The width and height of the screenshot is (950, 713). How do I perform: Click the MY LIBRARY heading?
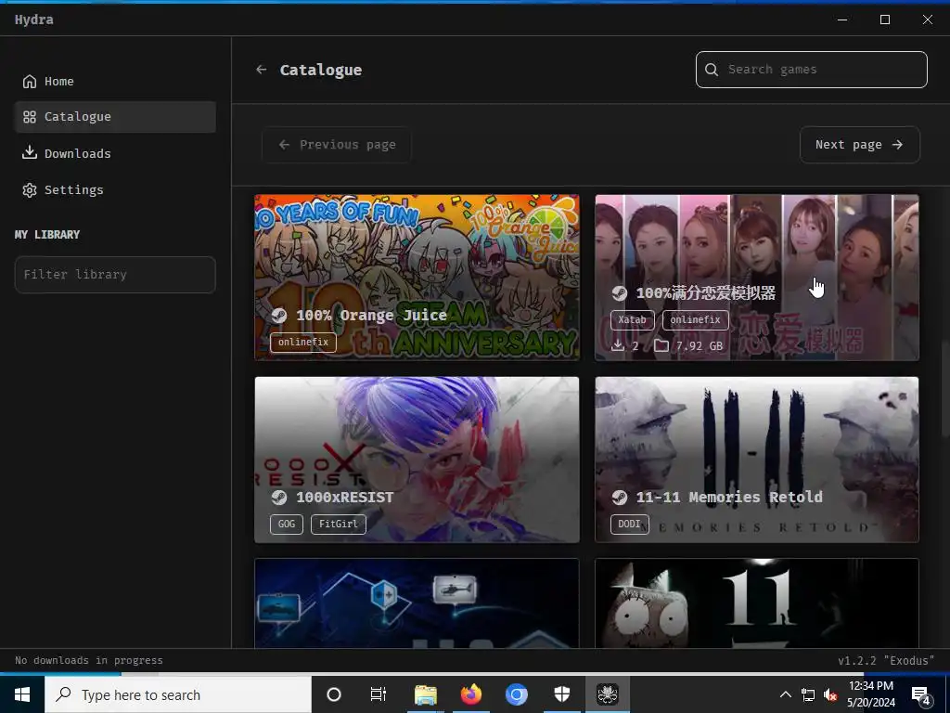tap(47, 235)
